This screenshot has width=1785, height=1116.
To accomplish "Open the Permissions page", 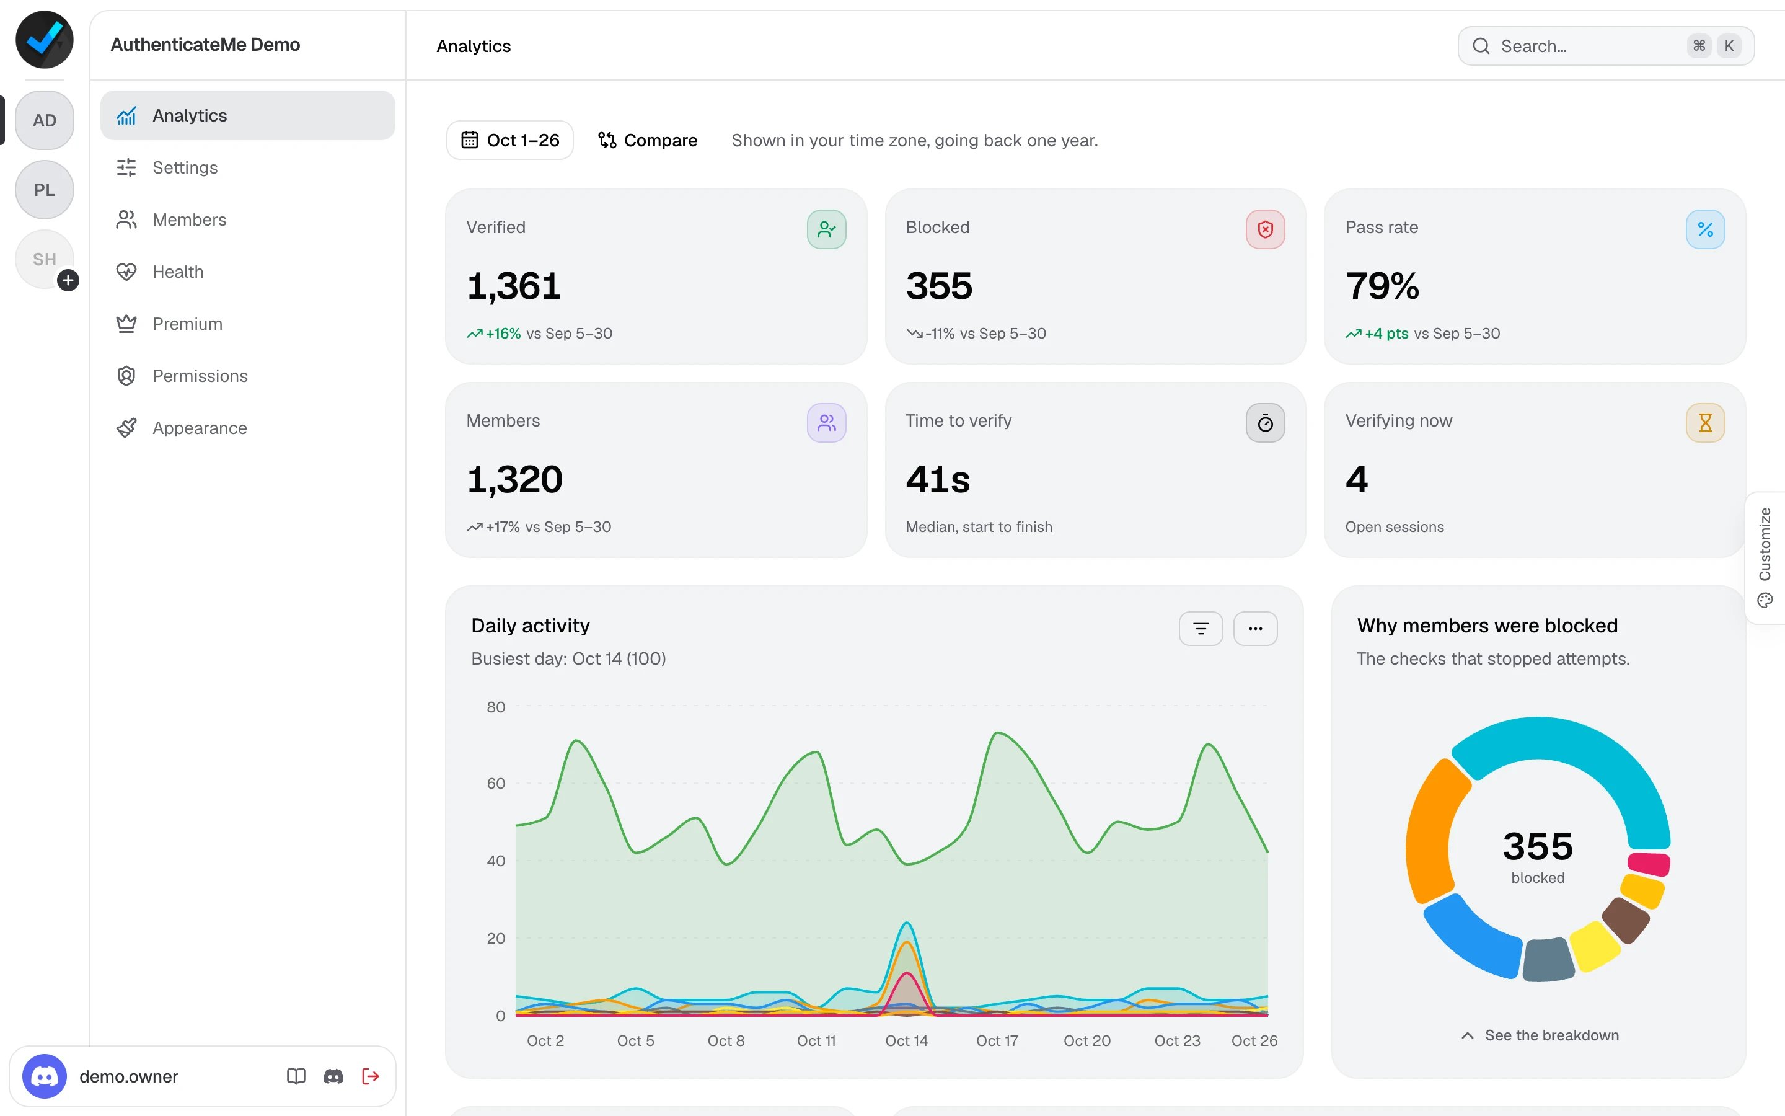I will click(248, 376).
